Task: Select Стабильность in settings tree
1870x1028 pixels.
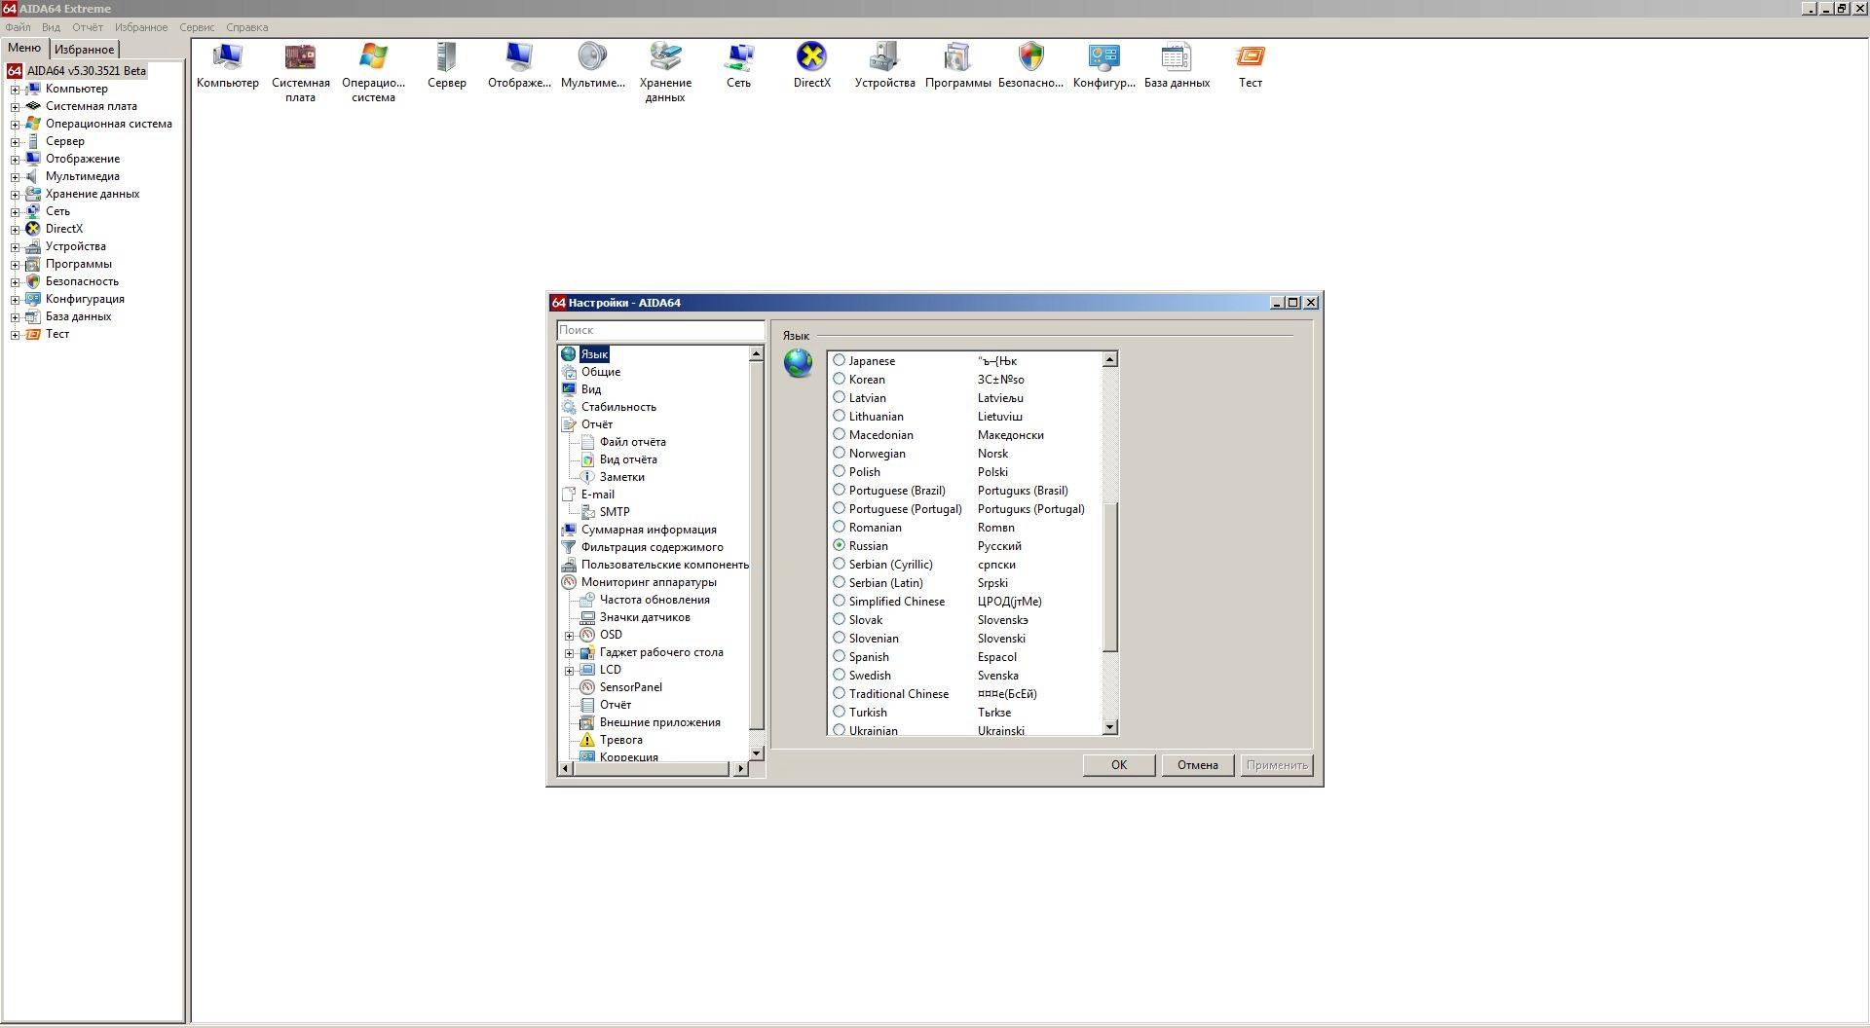Action: (x=618, y=407)
